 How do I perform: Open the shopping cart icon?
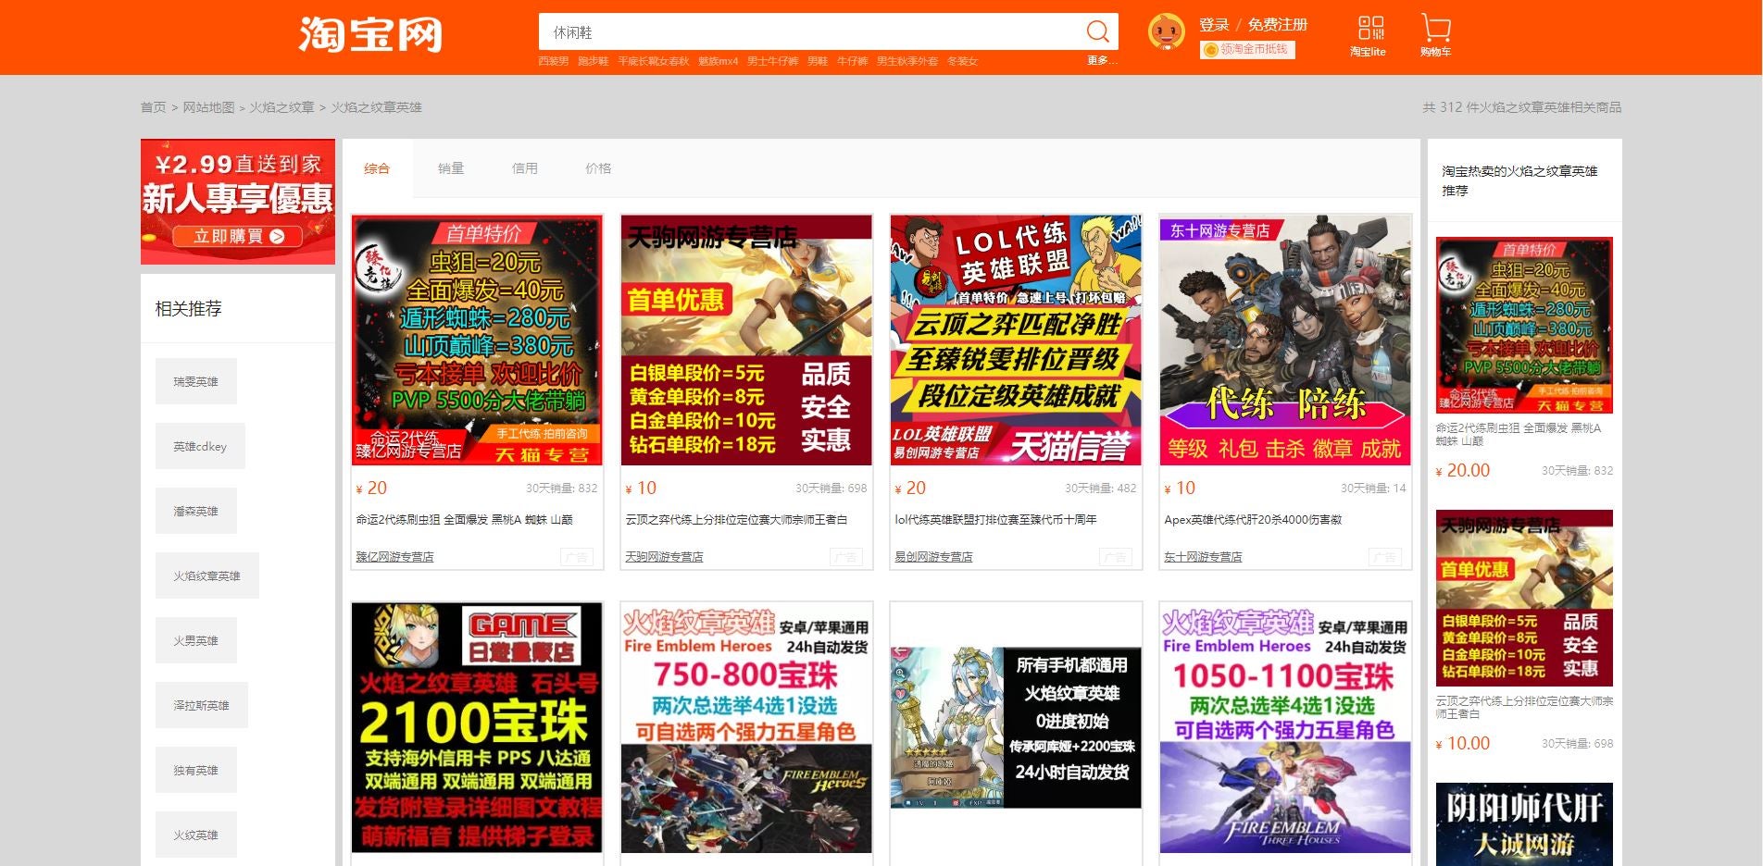(x=1435, y=29)
